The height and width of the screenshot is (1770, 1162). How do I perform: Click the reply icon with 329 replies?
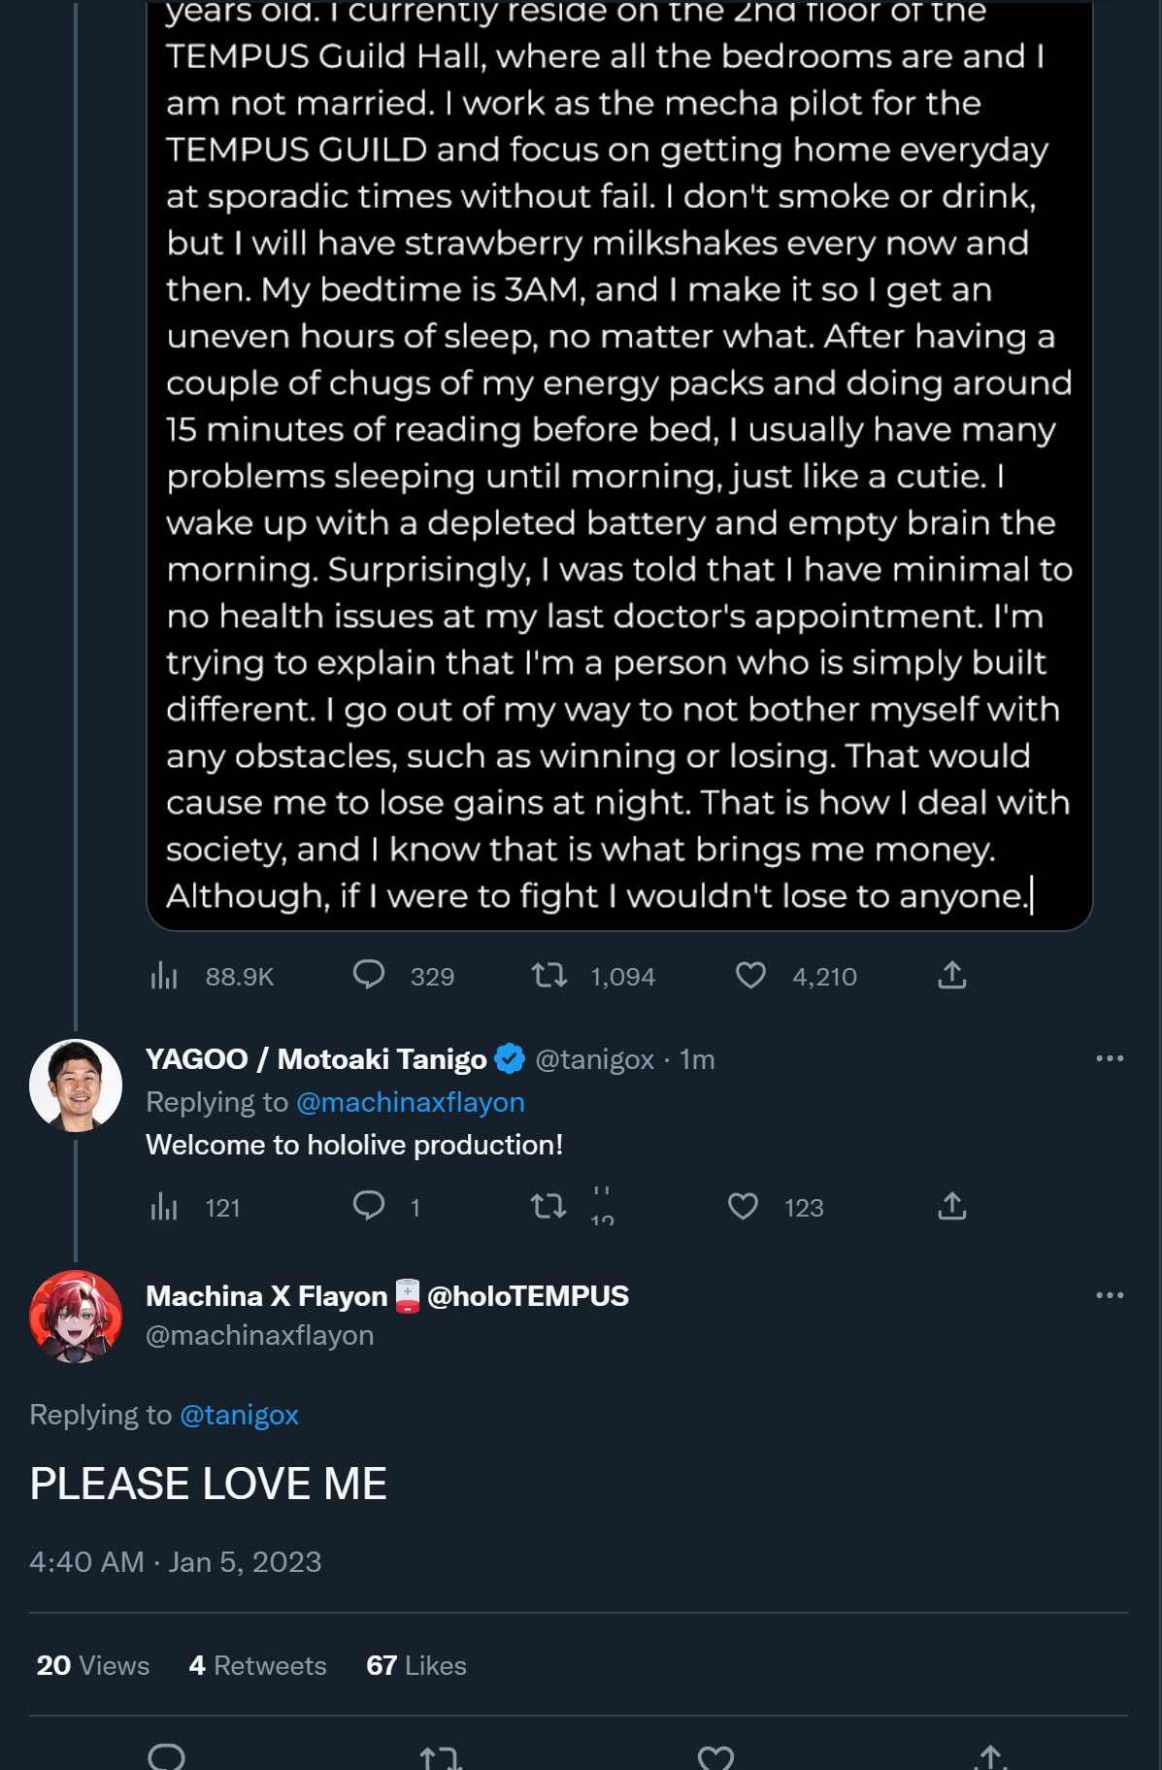369,975
